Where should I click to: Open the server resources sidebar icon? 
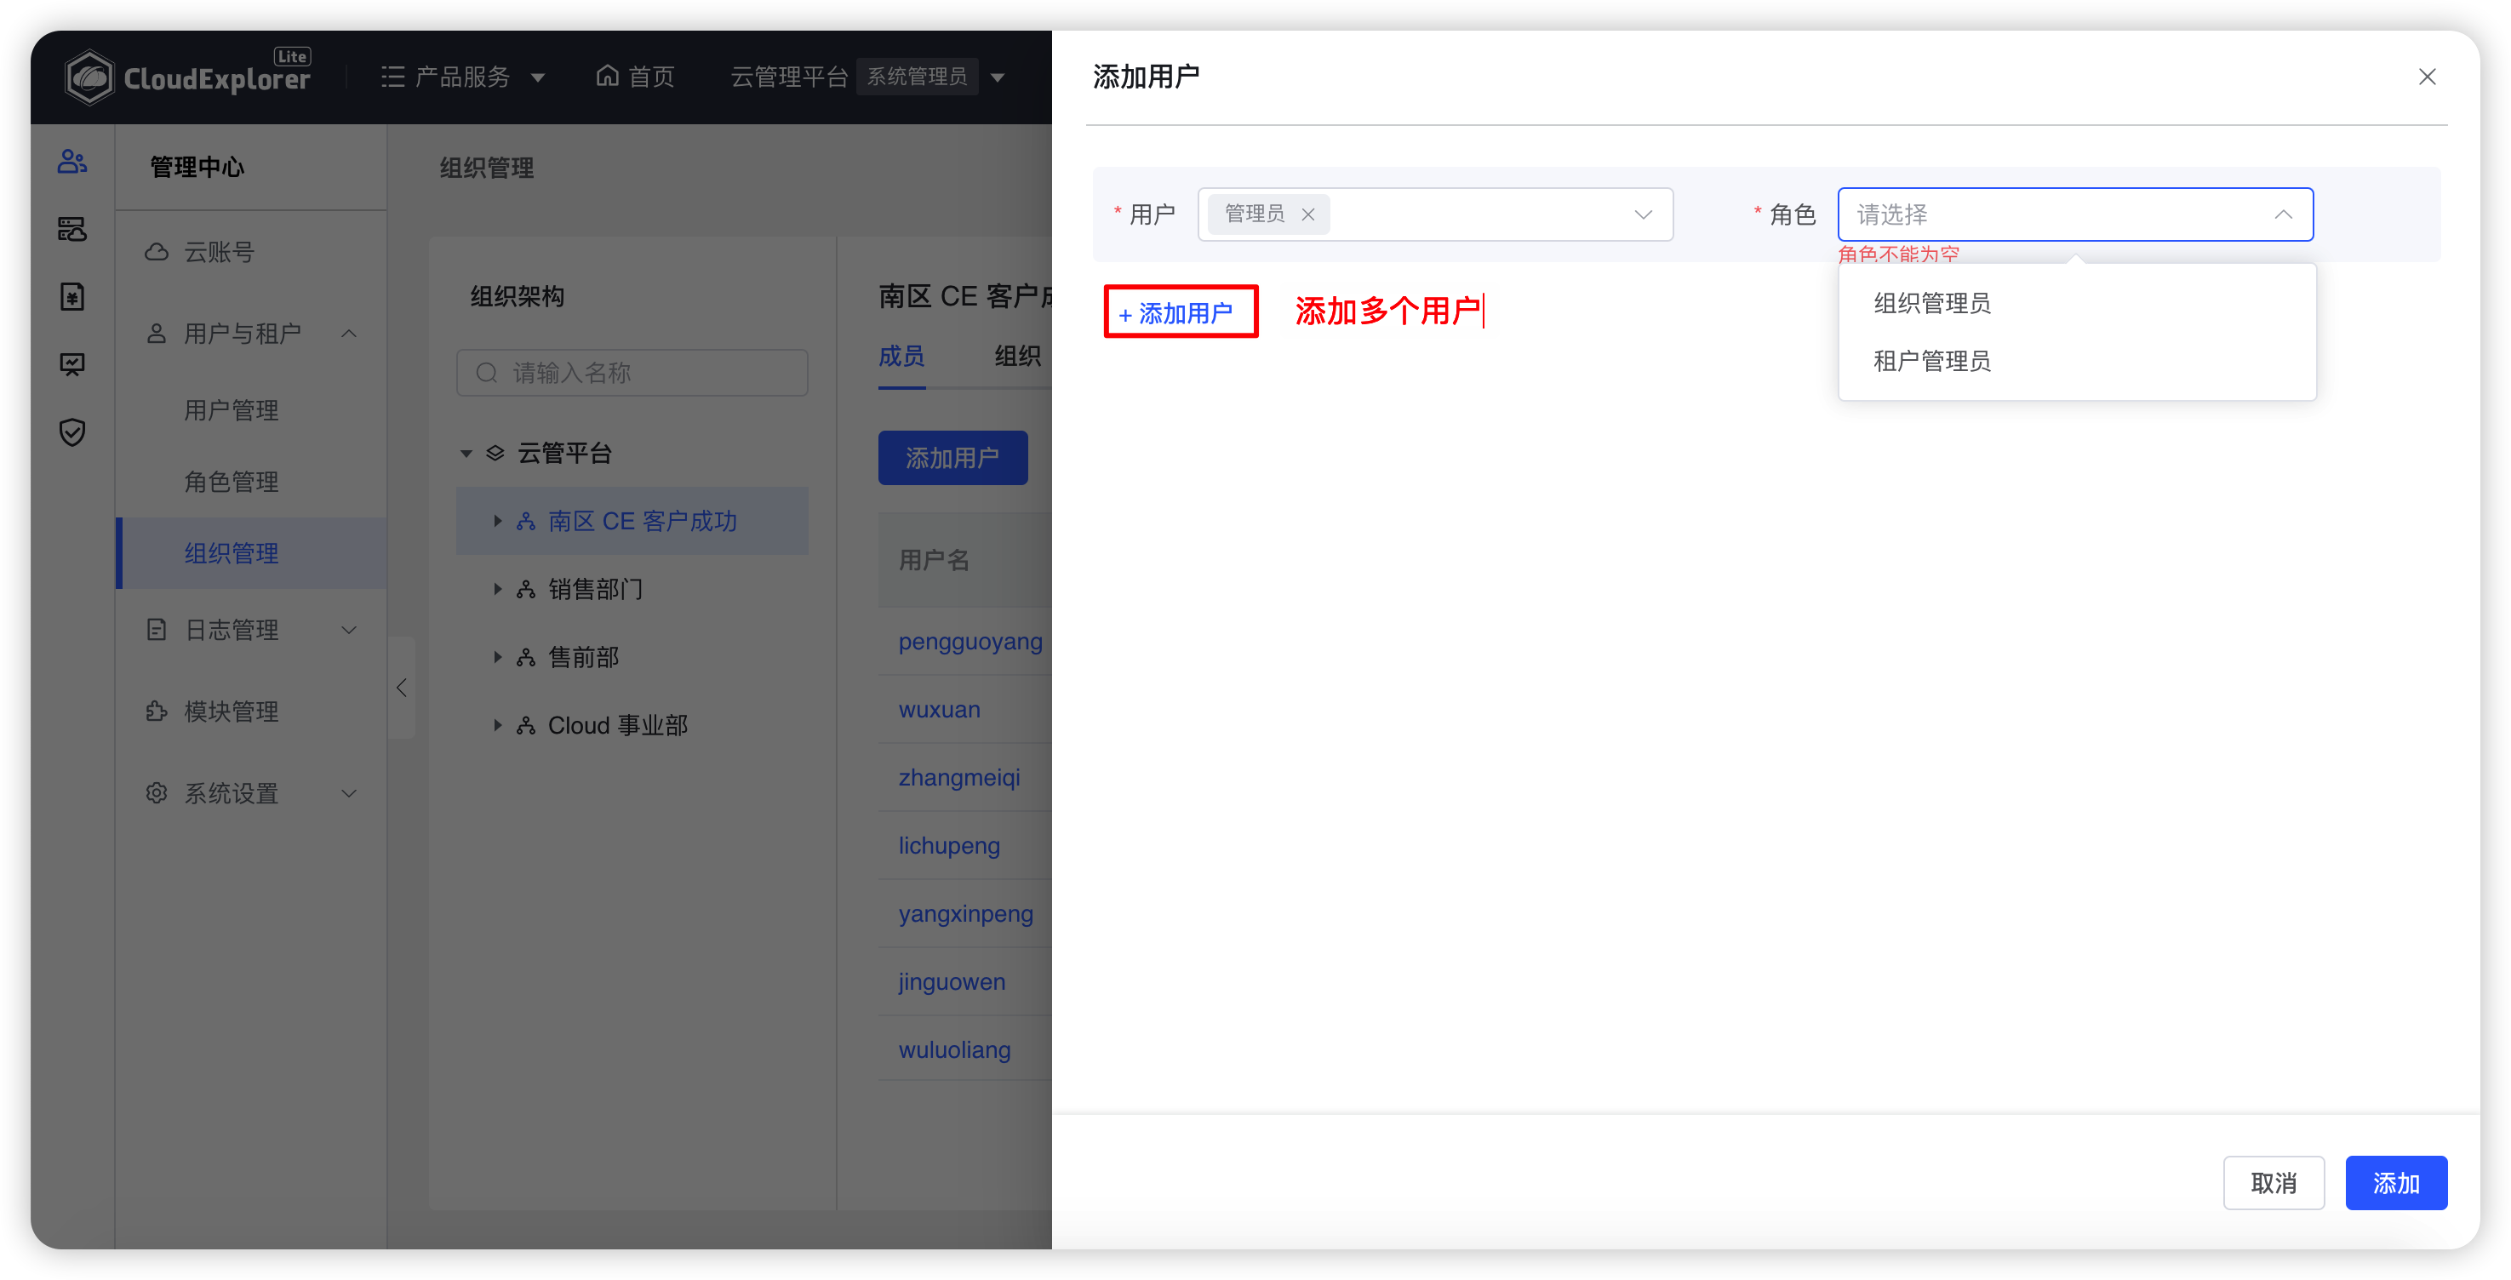[x=72, y=229]
